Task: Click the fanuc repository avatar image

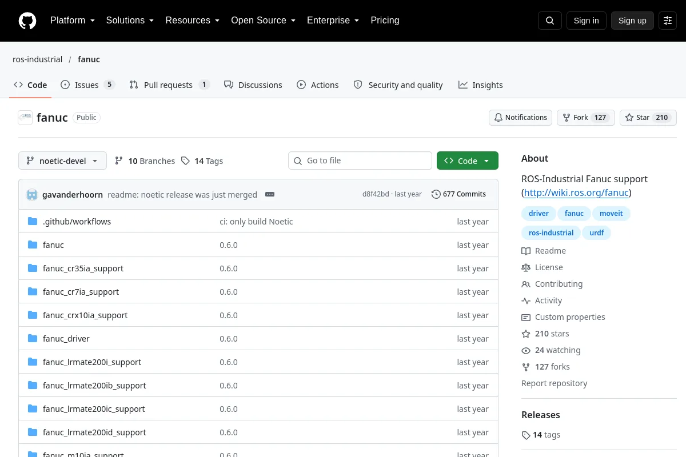Action: (x=25, y=118)
